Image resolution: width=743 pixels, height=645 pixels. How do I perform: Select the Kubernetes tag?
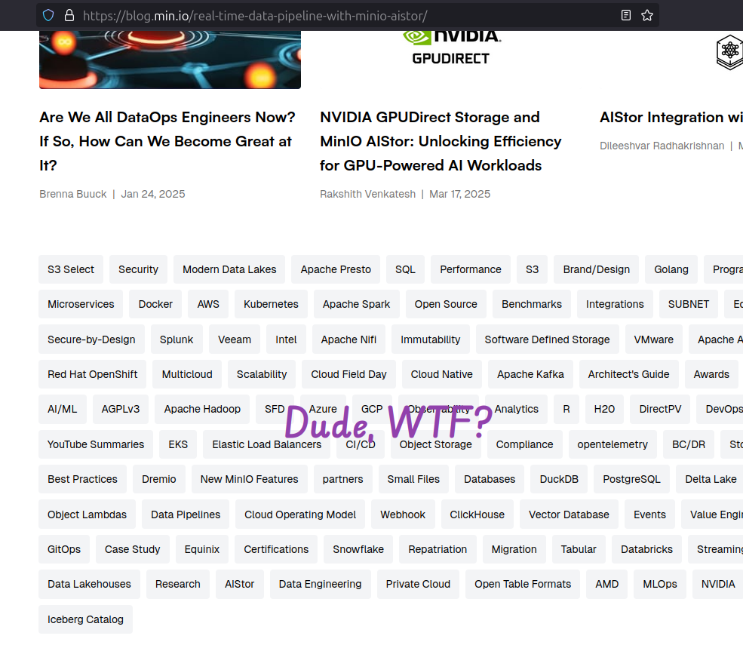[271, 304]
